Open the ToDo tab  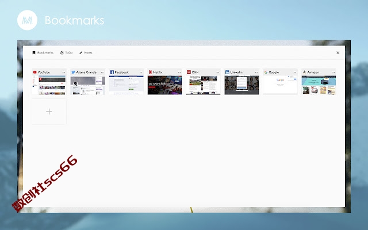point(66,52)
